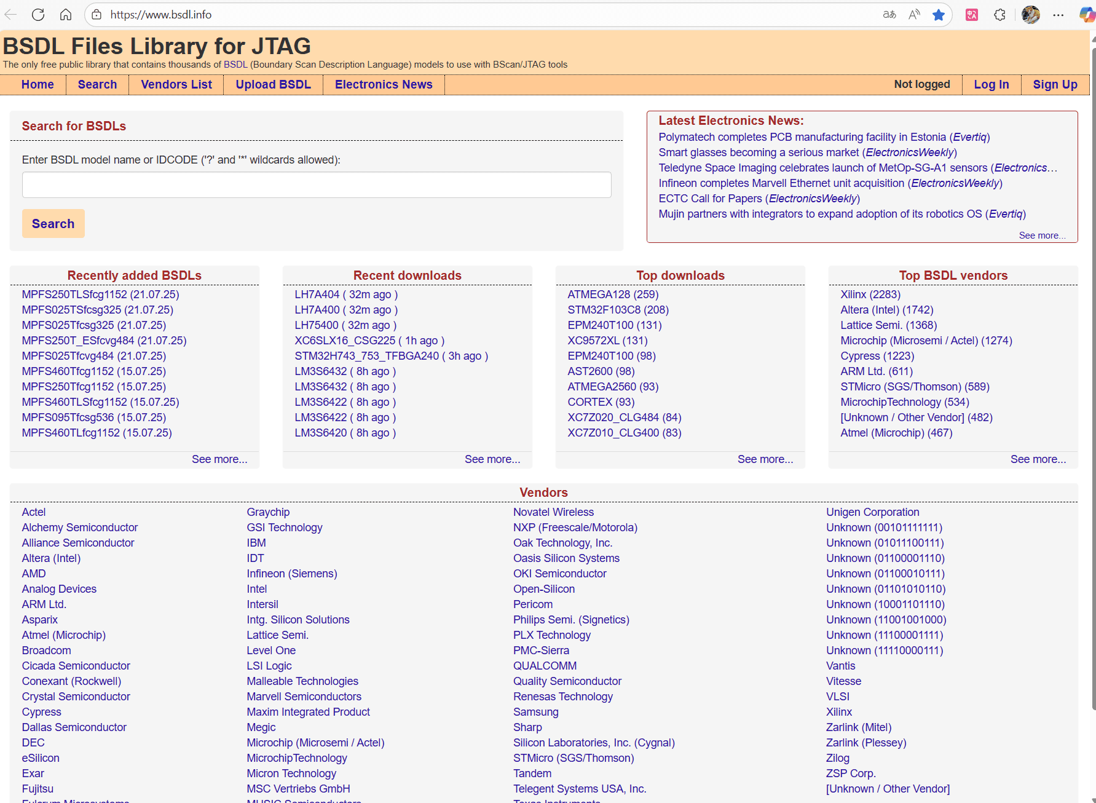Viewport: 1096px width, 803px height.
Task: Go to Upload BSDL menu item
Action: coord(273,84)
